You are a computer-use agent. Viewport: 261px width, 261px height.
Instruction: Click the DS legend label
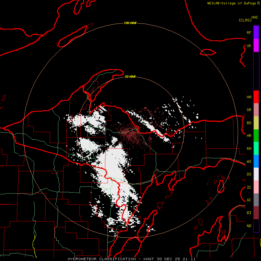click(x=249, y=174)
